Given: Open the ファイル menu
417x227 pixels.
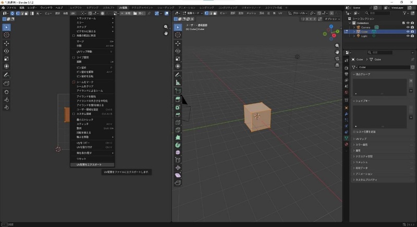Looking at the screenshot, I should (x=11, y=8).
